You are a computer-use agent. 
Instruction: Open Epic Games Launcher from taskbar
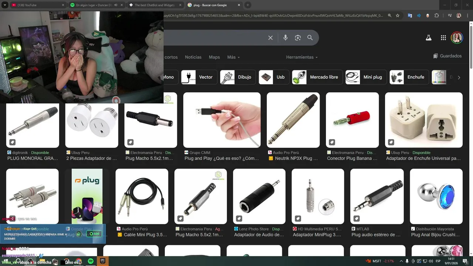tap(103, 261)
